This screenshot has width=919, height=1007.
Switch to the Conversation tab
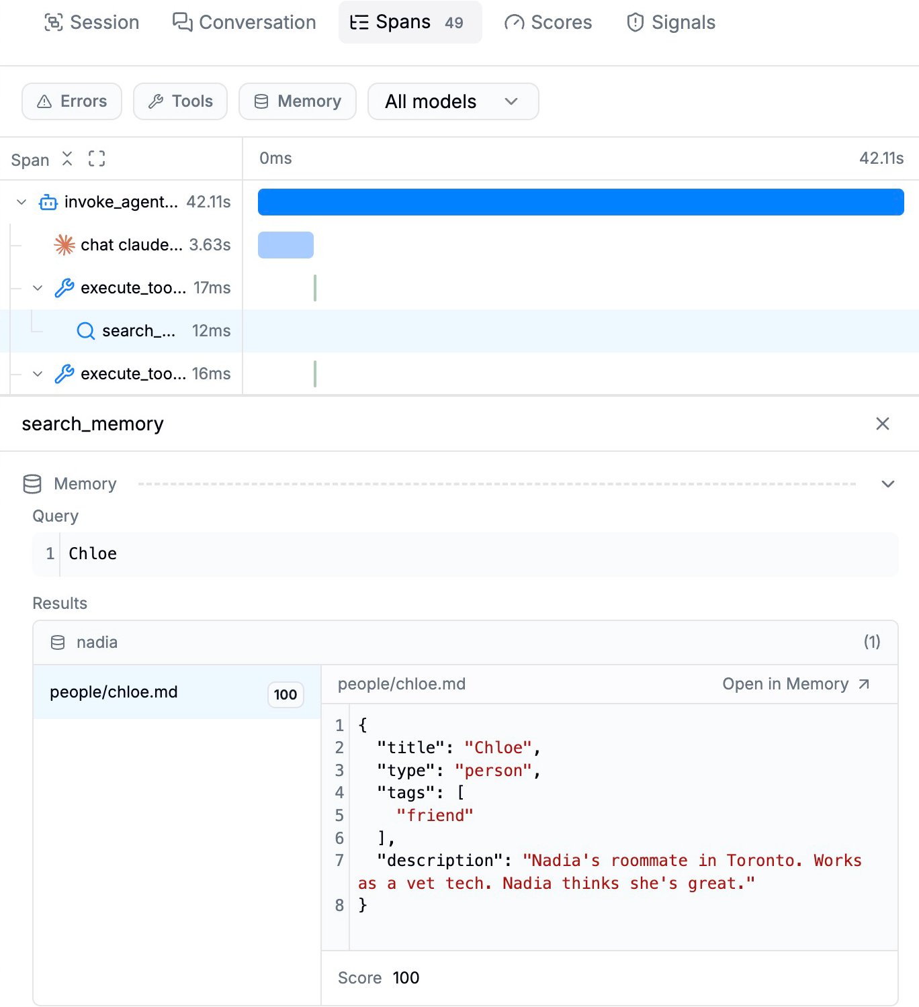click(244, 22)
